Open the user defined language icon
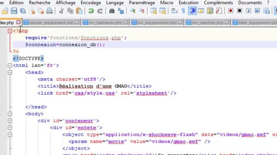The image size is (277, 155). click(x=201, y=11)
